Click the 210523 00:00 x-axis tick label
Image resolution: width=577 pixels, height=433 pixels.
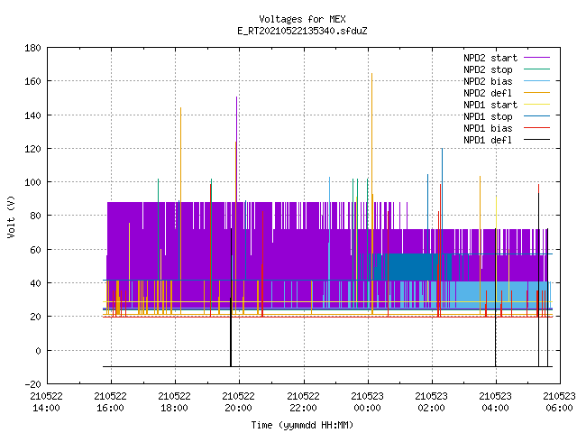pos(367,402)
